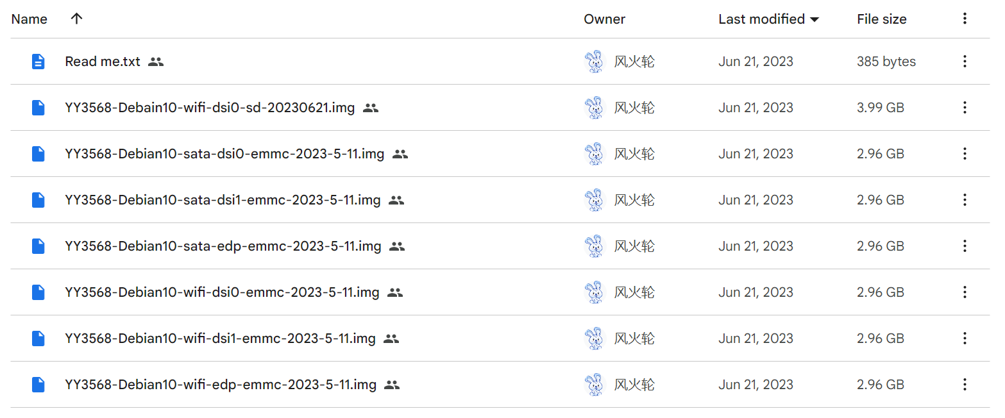Open more actions for sata-dsi0-emmc image
Screen dimensions: 1005x418
964,154
